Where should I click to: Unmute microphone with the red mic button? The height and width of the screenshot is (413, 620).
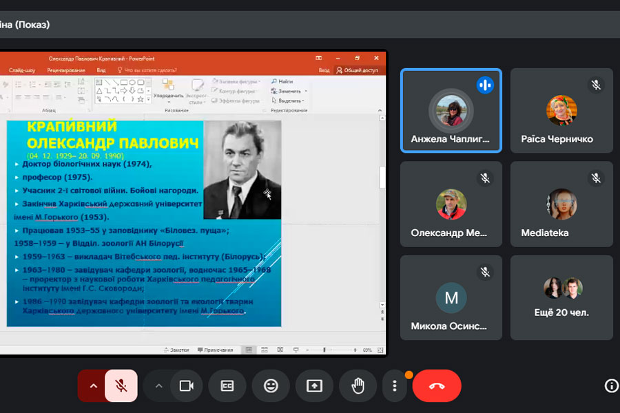[121, 385]
